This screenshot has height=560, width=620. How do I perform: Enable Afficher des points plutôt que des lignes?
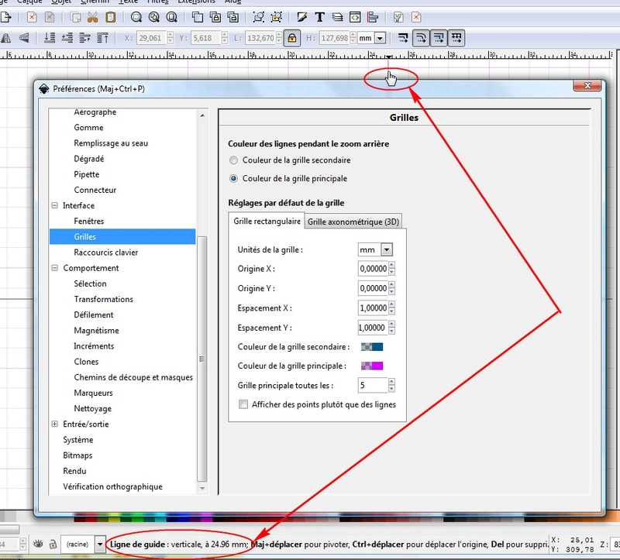point(243,404)
